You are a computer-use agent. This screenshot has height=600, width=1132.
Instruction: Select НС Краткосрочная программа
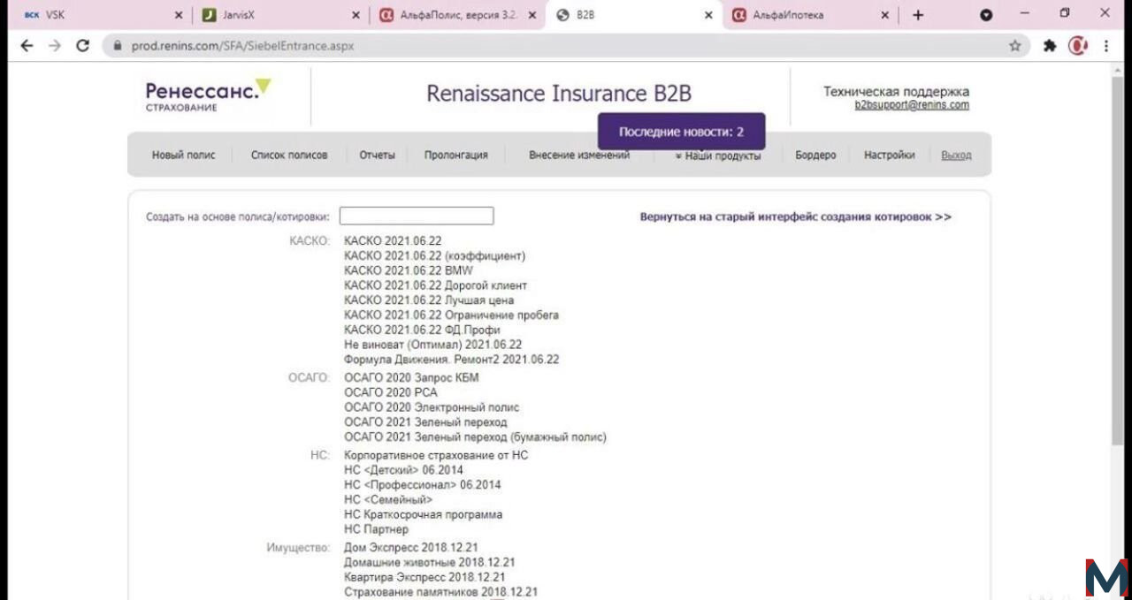coord(423,514)
